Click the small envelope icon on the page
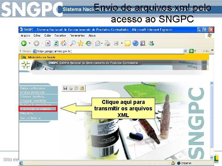The width and height of the screenshot is (222, 166). 76,88
